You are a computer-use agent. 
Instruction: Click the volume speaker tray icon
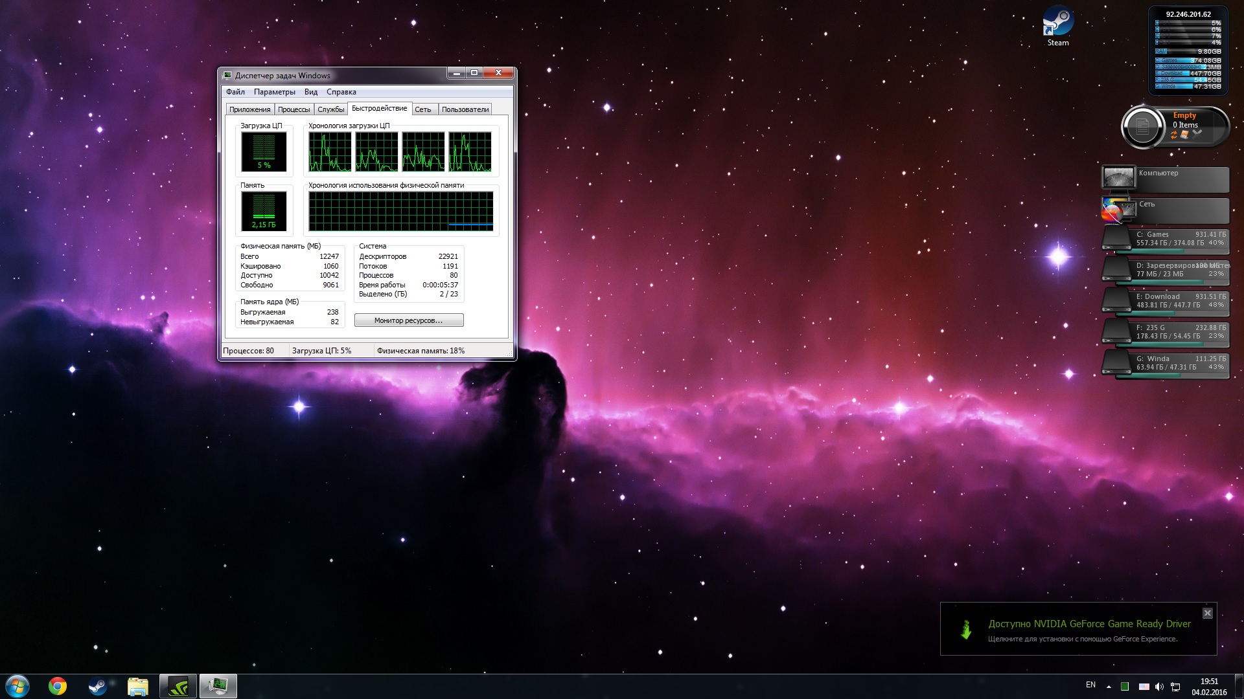pyautogui.click(x=1159, y=686)
